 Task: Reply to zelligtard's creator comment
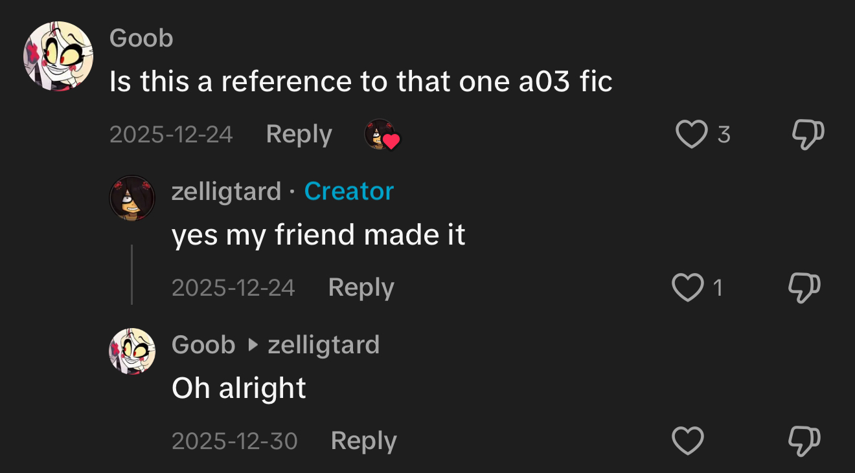(361, 288)
